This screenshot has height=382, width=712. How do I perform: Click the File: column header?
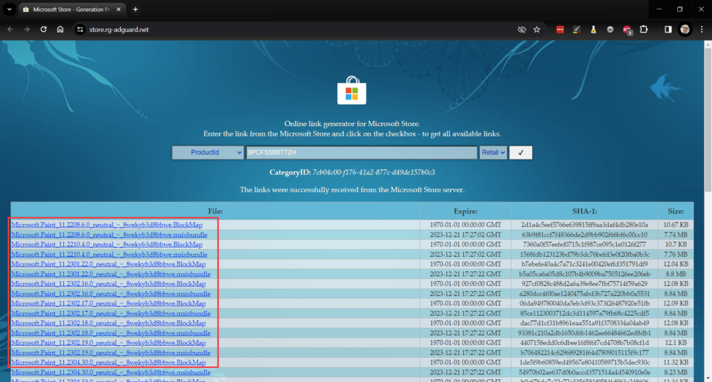pos(216,212)
